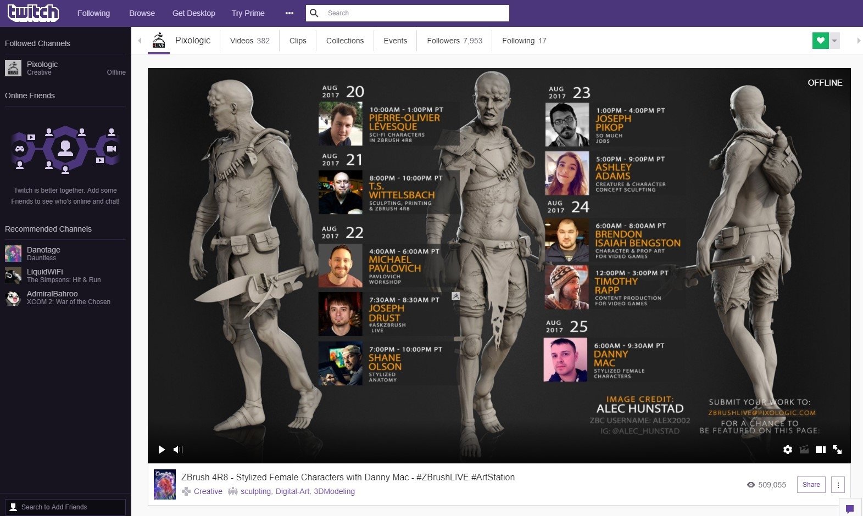The image size is (863, 516).
Task: Focus the Search to Add Friends field
Action: pyautogui.click(x=65, y=507)
